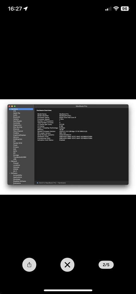Select ATA in the sidebar
Viewport: 136px width, 294px height.
click(x=14, y=111)
